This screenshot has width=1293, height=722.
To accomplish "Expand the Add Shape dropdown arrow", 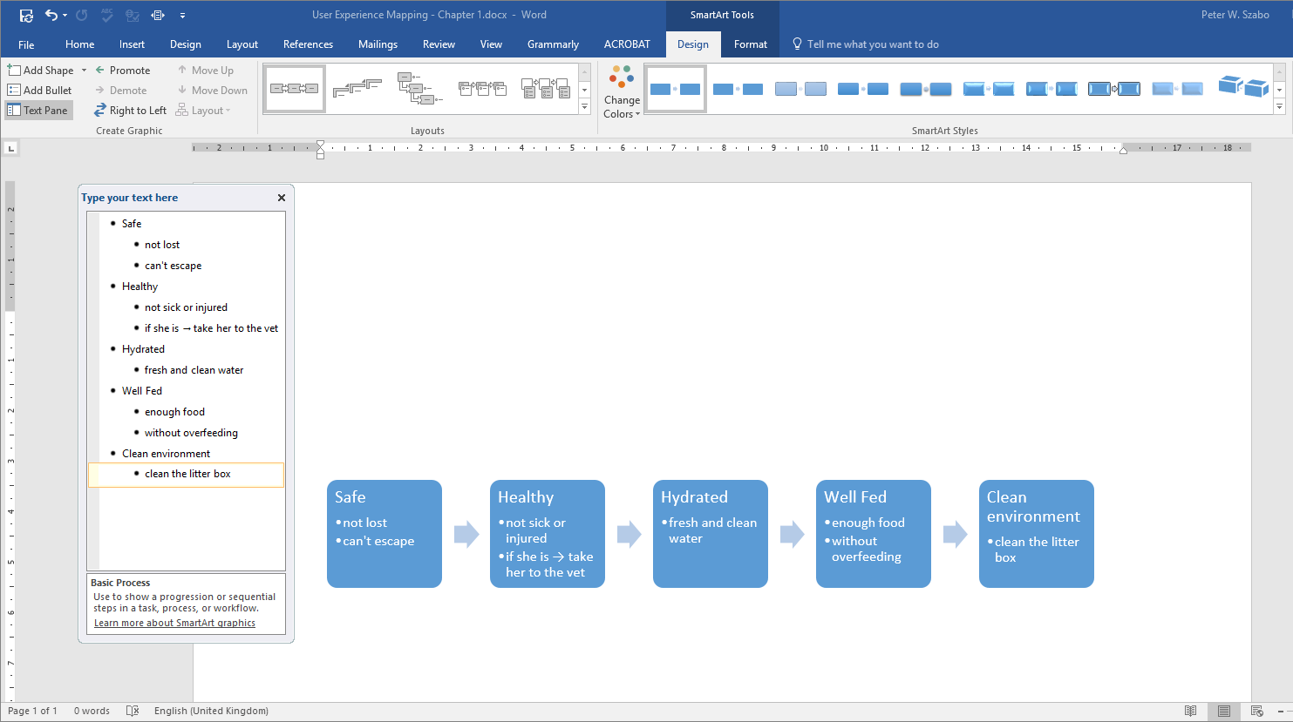I will coord(84,71).
